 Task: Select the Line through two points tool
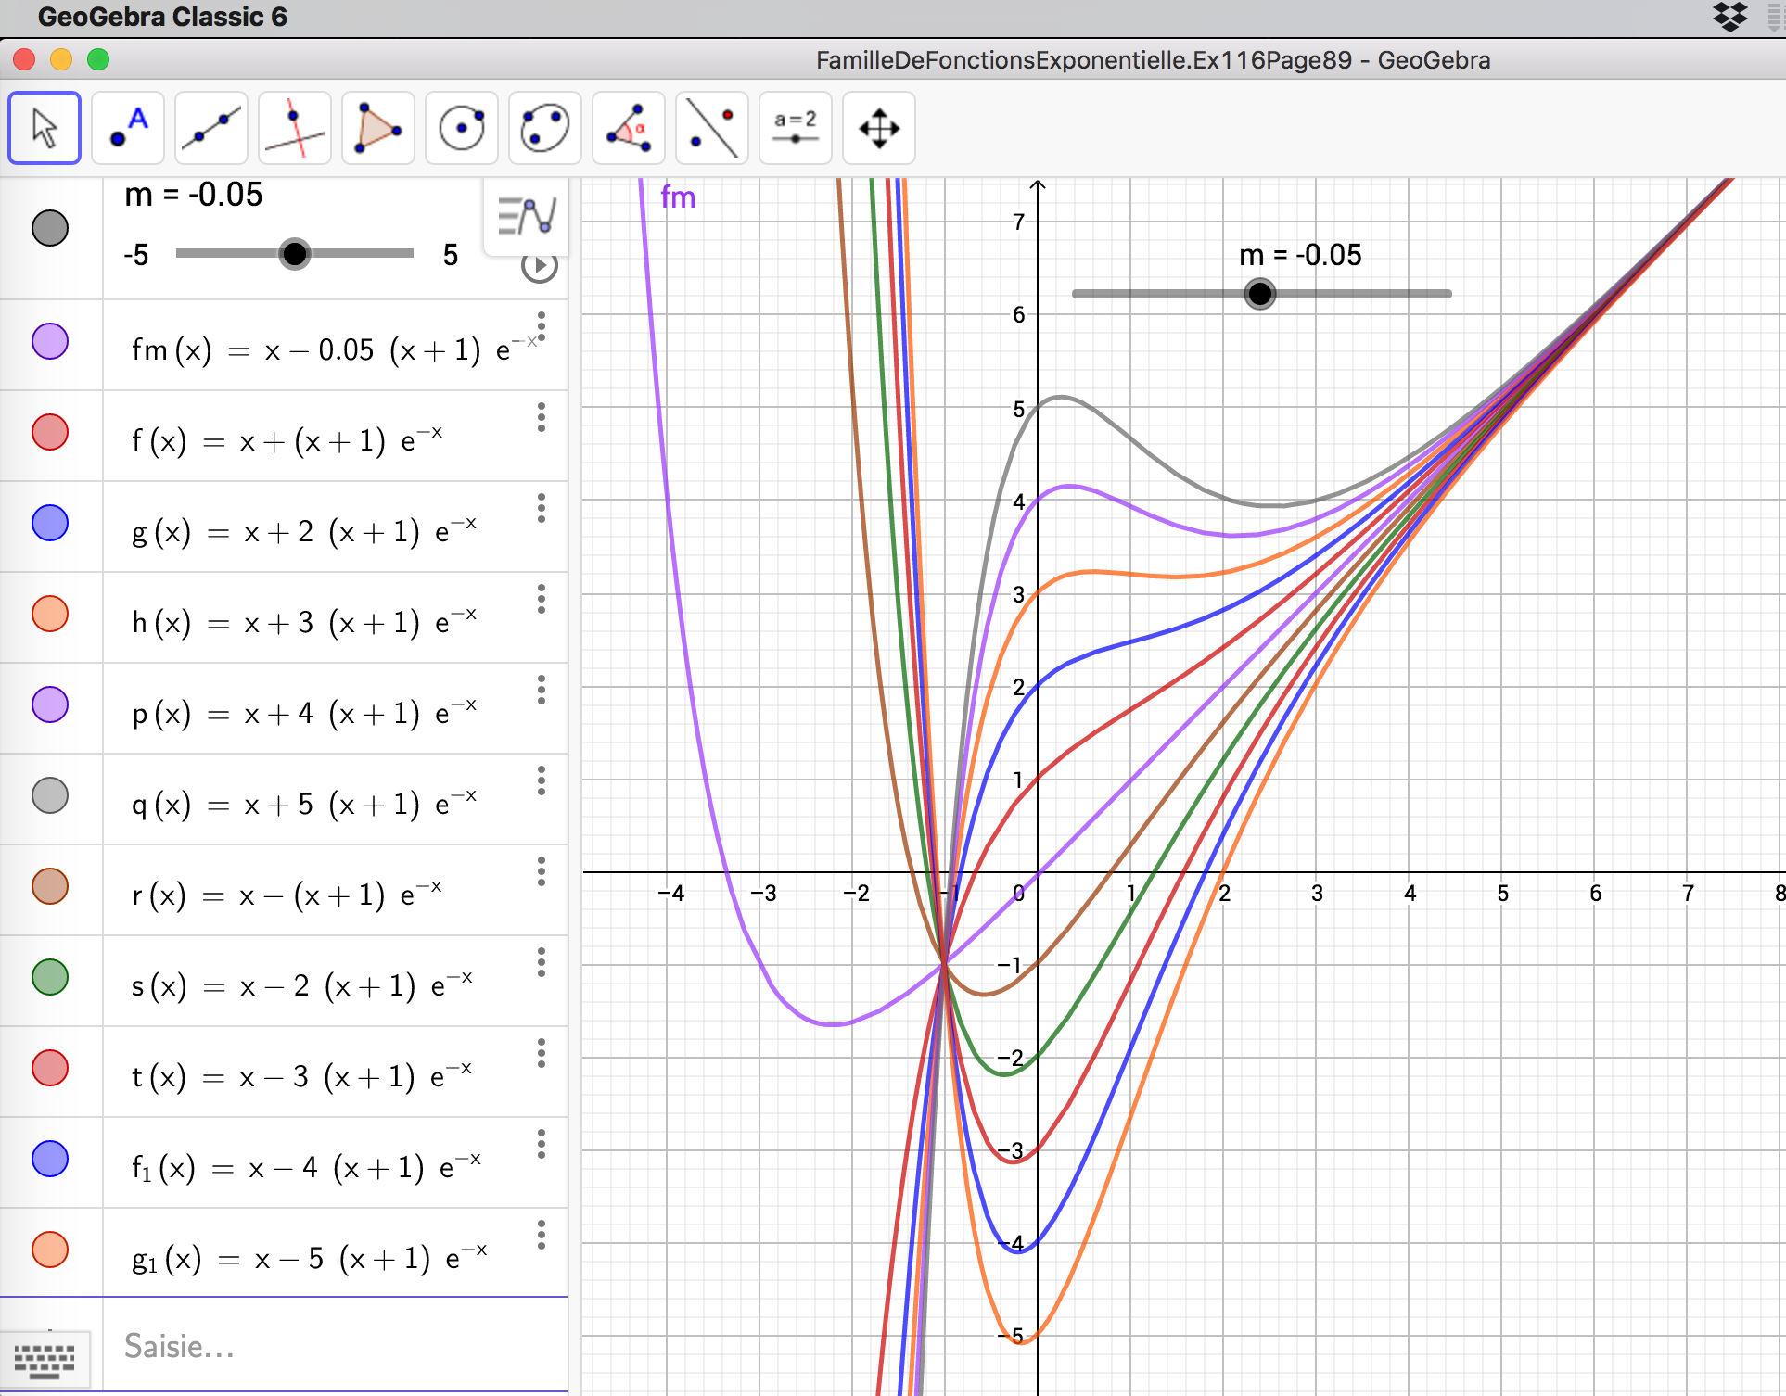click(x=211, y=128)
